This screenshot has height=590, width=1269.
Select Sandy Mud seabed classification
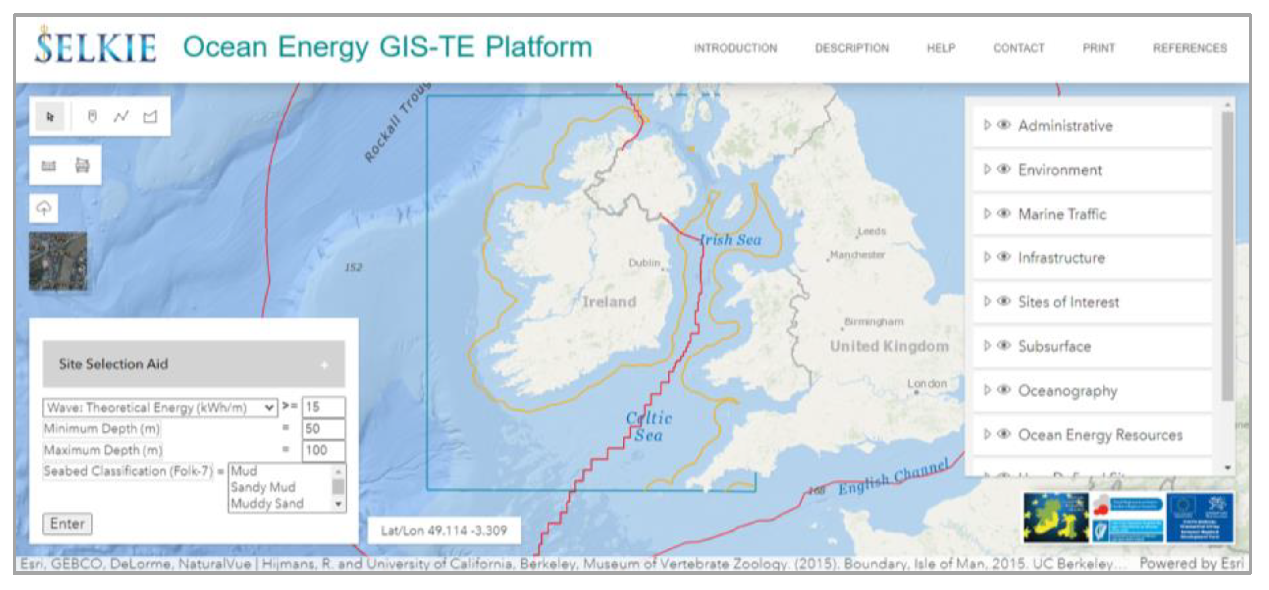263,487
